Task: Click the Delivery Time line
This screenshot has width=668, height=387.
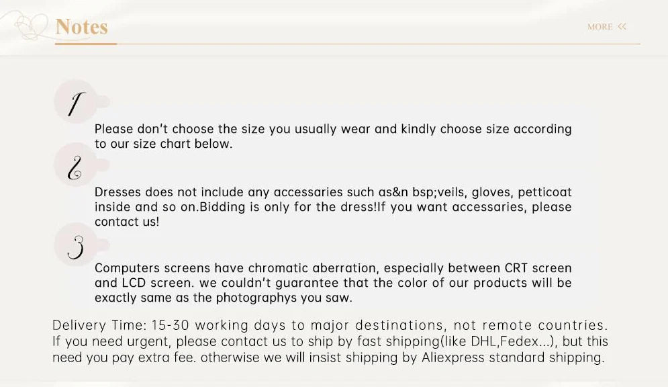Action: tap(330, 325)
